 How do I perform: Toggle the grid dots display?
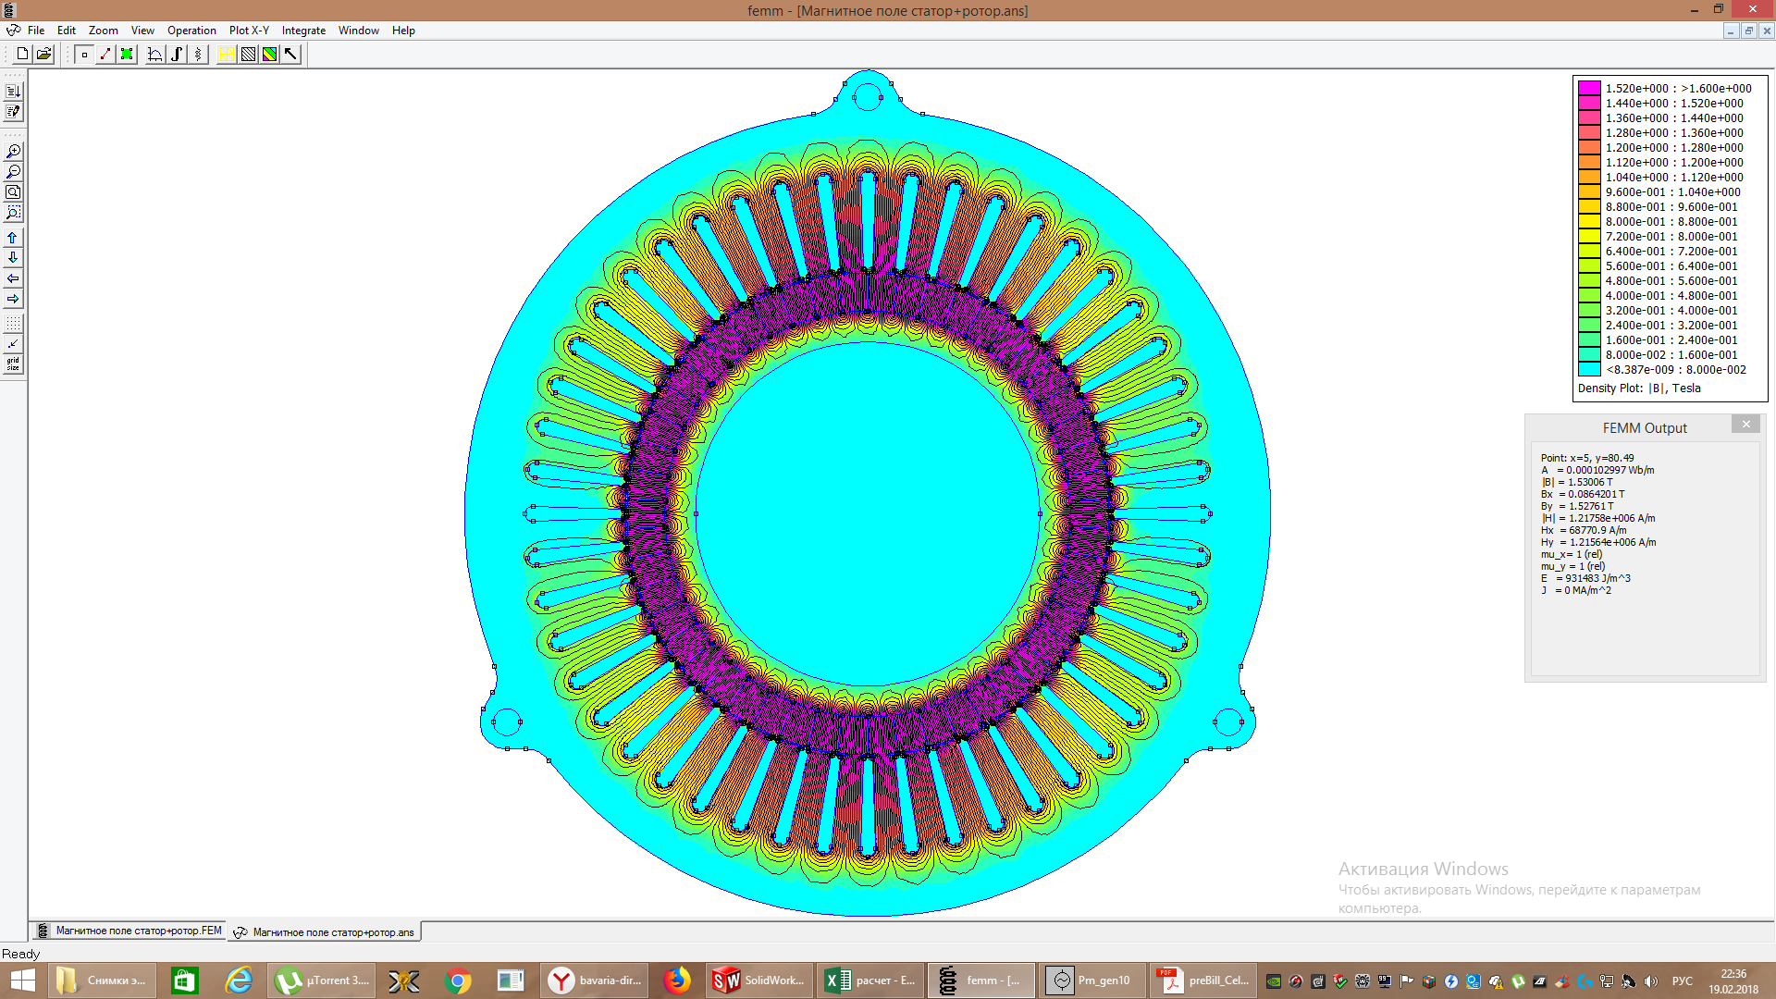point(13,324)
